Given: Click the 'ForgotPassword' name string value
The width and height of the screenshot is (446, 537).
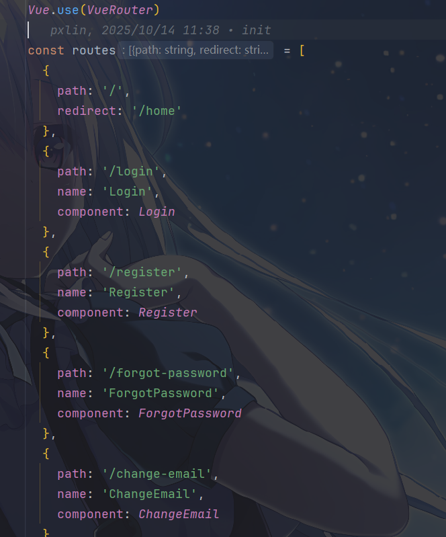Looking at the screenshot, I should 161,393.
